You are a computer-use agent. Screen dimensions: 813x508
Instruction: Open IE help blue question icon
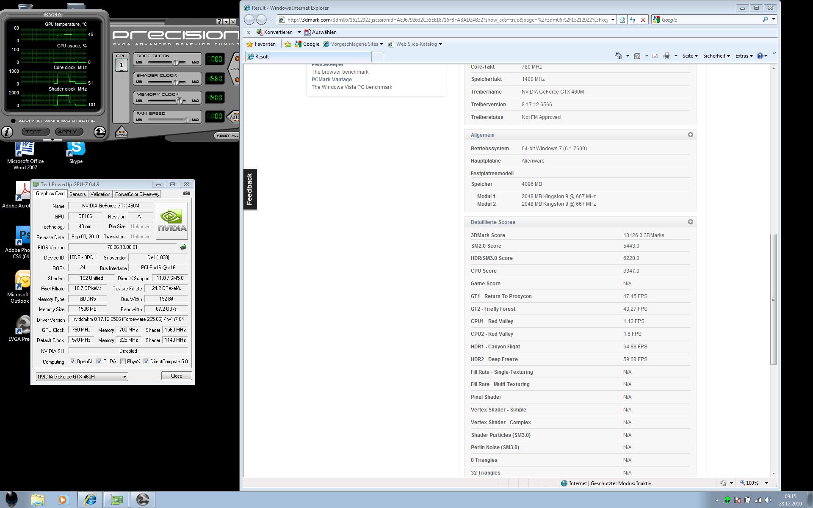point(760,56)
